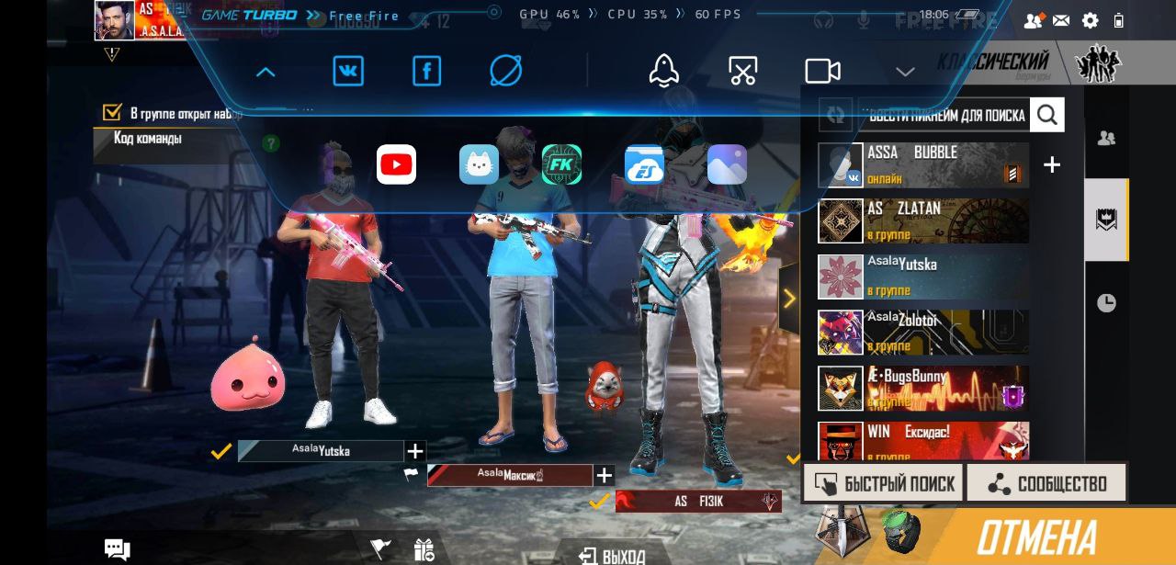This screenshot has width=1176, height=565.
Task: Collapse friends panel with yellow arrow
Action: point(788,298)
